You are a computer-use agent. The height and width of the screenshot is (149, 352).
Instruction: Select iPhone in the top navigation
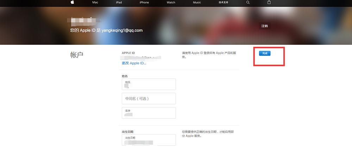[144, 2]
